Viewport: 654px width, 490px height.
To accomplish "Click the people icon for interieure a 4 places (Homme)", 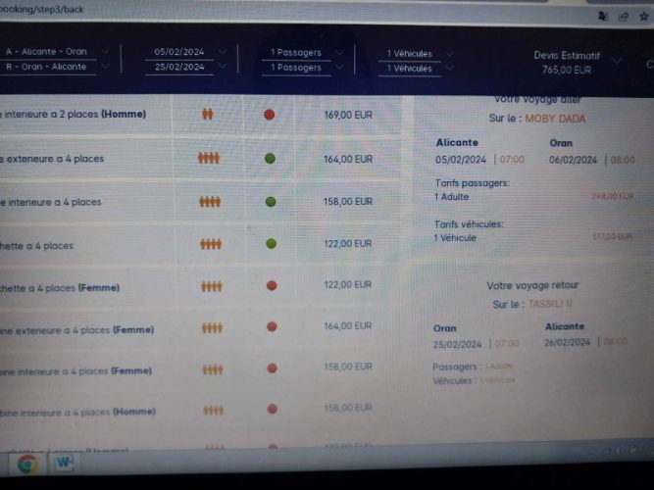I will coord(214,411).
